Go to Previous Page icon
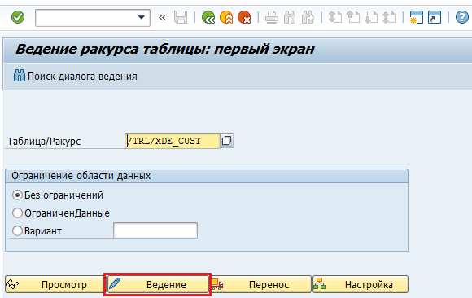472x298 pixels. coord(353,17)
